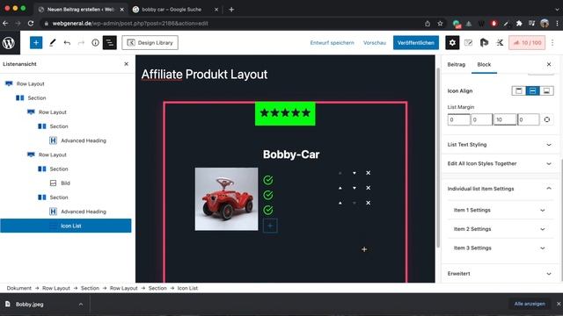Set Icon Align to top
Viewport: 563px width, 316px height.
[519, 90]
